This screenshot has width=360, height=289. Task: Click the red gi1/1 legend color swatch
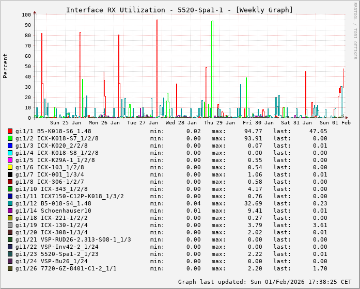10,131
